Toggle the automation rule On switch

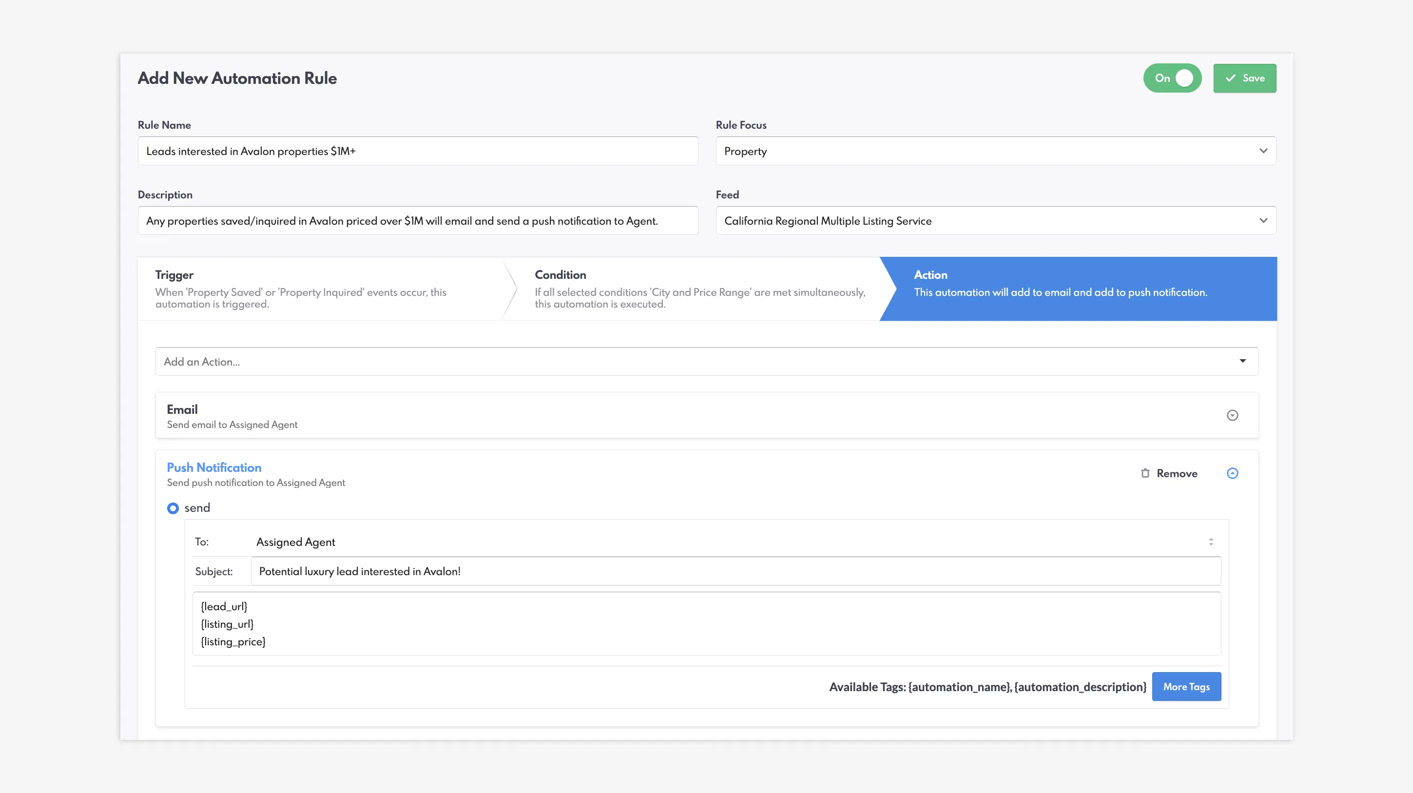[1172, 78]
